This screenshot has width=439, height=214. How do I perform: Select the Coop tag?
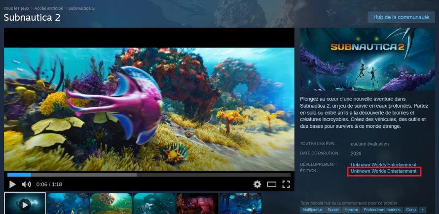411,210
